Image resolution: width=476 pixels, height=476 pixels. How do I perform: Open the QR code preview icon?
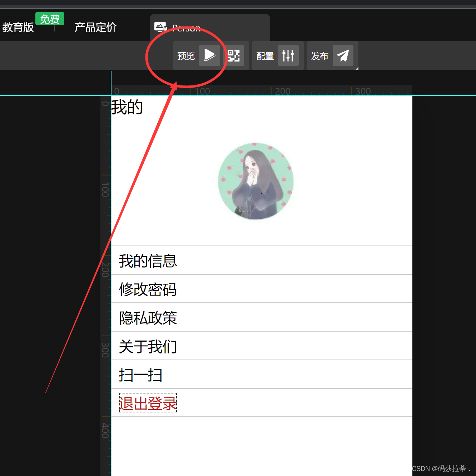[x=234, y=55]
